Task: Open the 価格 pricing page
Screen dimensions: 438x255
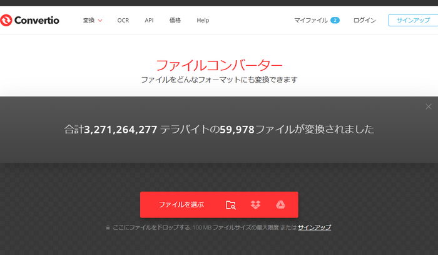Action: coord(175,21)
